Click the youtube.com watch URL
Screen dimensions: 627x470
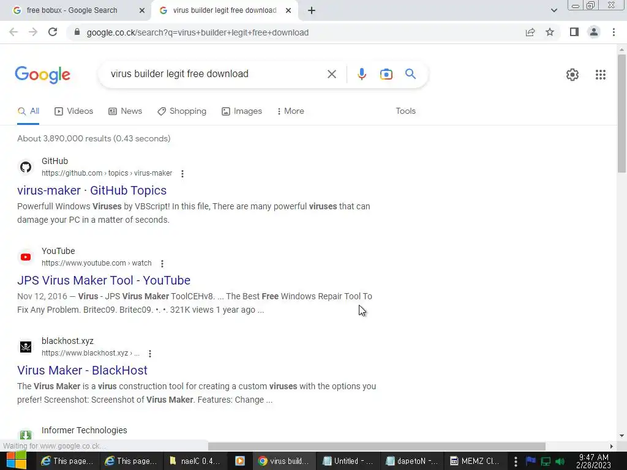[x=96, y=263]
